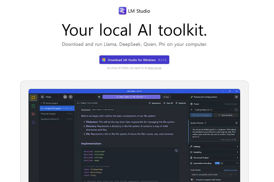Expand the Structured Output section

[x=214, y=158]
